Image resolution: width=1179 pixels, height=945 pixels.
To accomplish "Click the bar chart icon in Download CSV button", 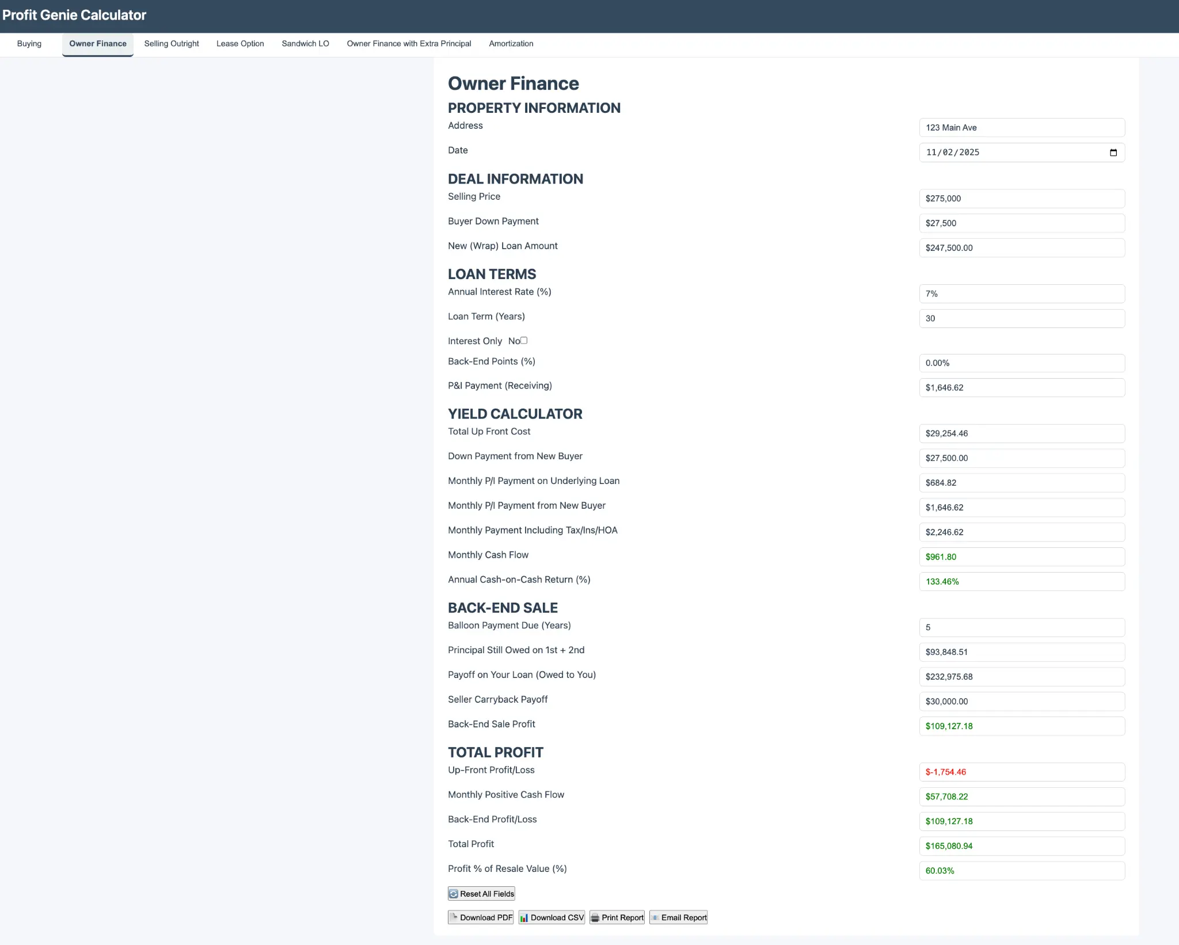I will click(x=524, y=917).
